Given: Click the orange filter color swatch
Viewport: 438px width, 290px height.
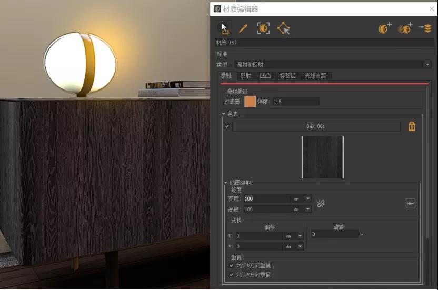Looking at the screenshot, I should point(250,102).
